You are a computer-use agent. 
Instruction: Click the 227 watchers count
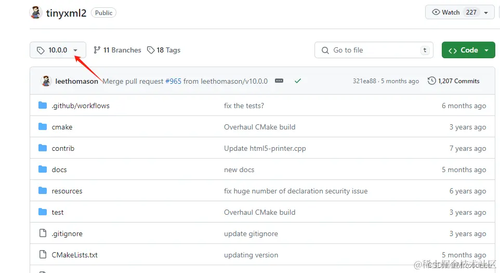tap(471, 12)
